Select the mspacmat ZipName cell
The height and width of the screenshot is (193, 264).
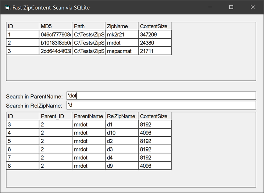click(x=122, y=51)
